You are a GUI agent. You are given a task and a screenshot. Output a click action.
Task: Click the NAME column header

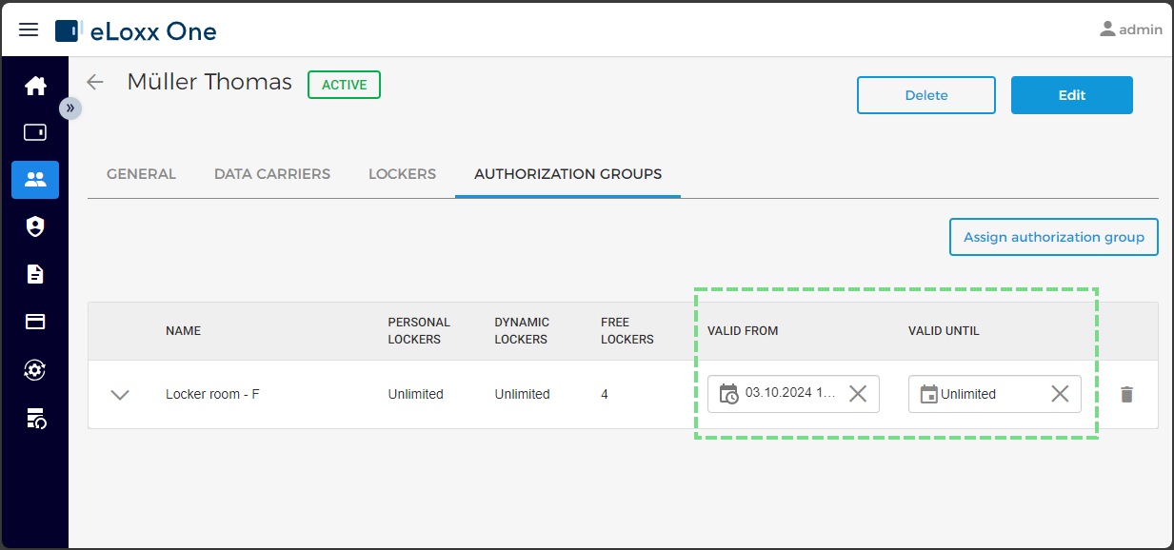click(x=183, y=331)
